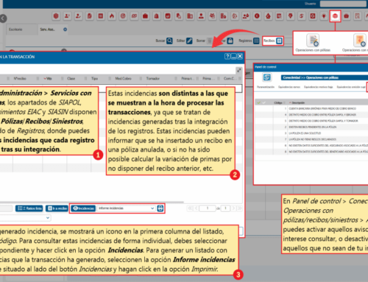Viewport: 368px width, 282px height.
Task: Click the expand arrows icon above the grid
Action: (238, 71)
